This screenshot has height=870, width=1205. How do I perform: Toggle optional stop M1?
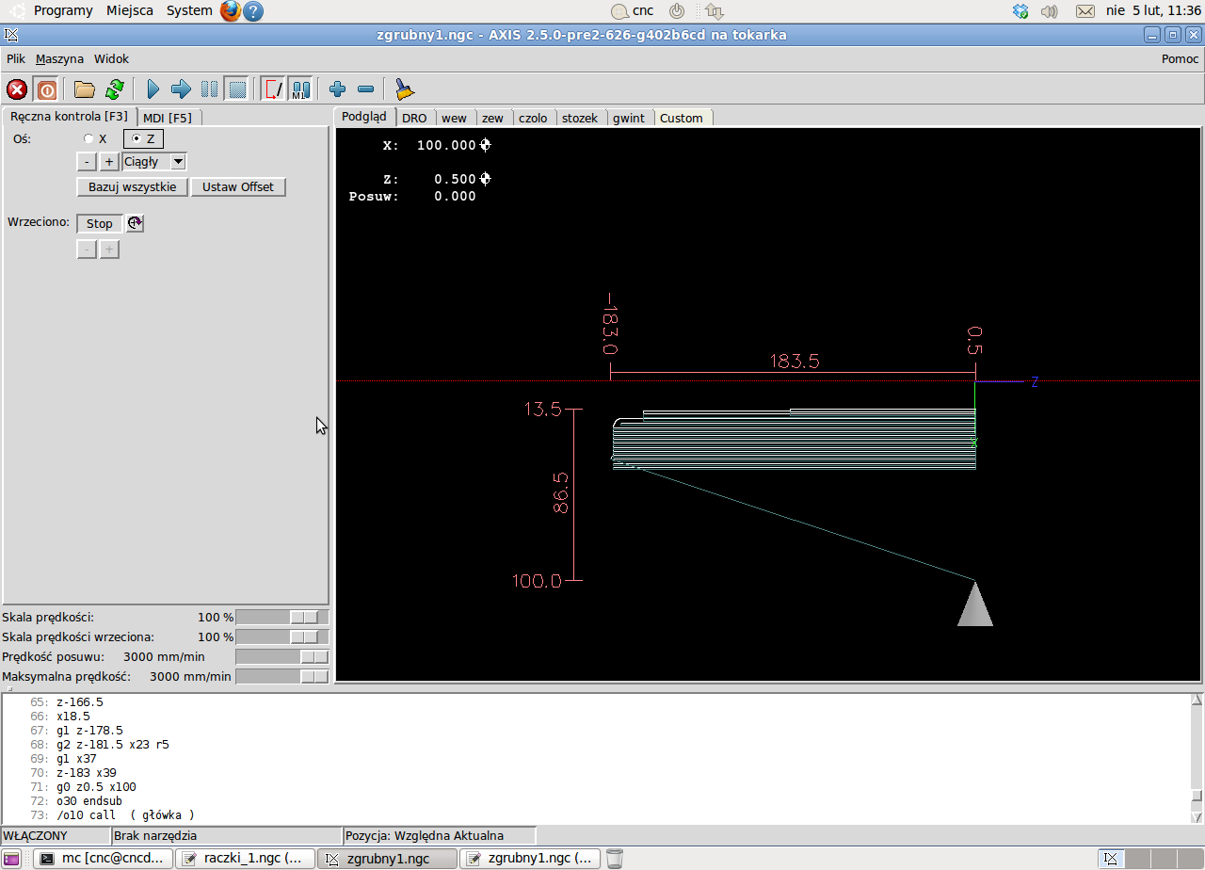(x=300, y=89)
